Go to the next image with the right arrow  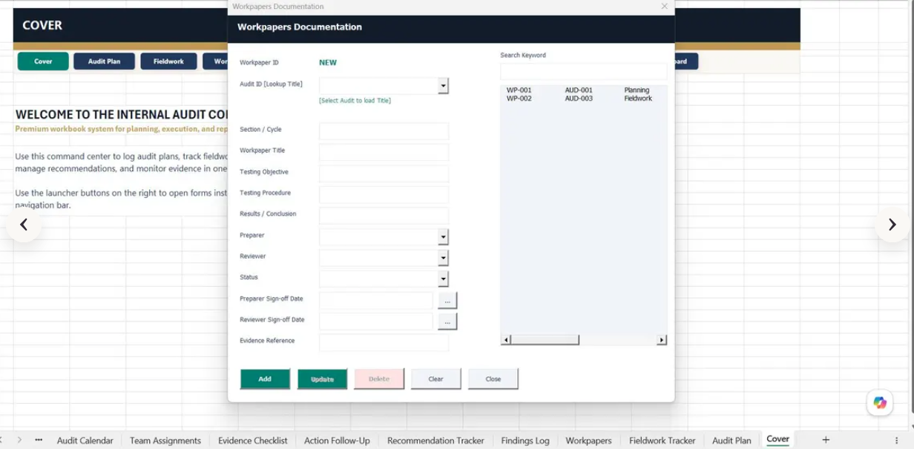[x=892, y=224]
